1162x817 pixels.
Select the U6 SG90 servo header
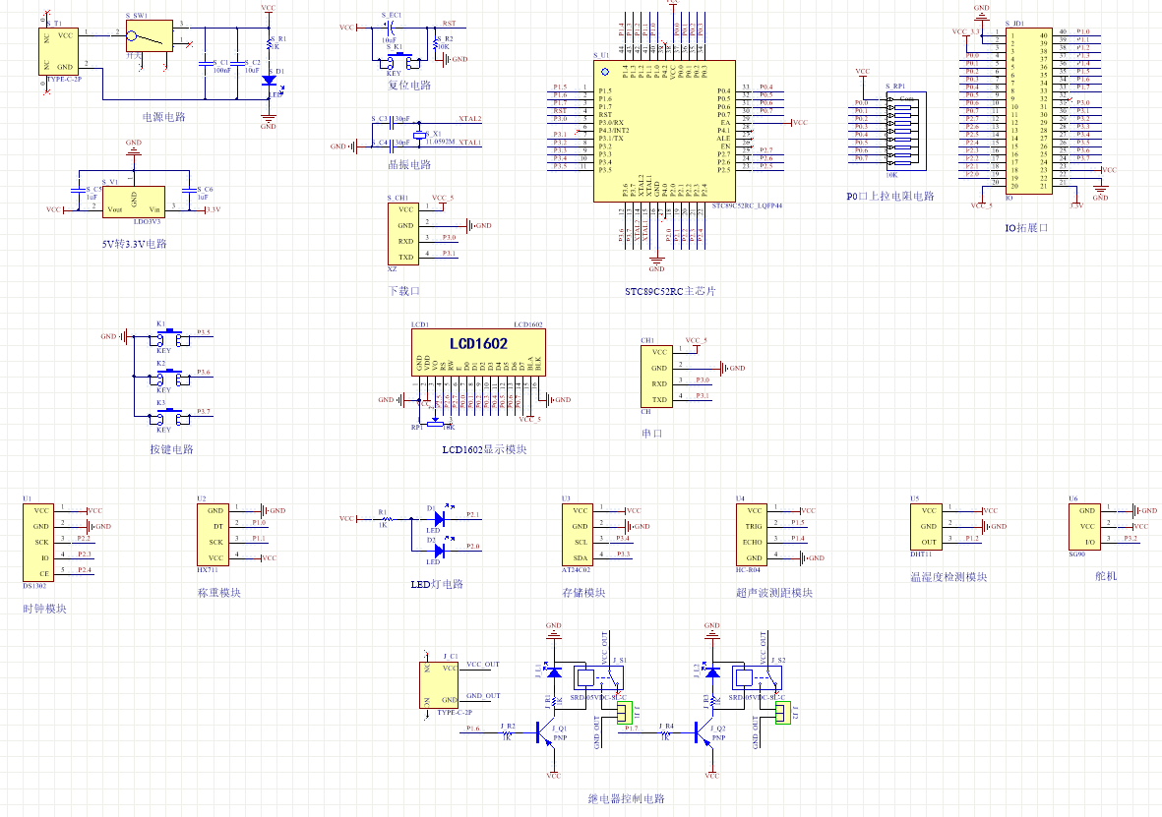click(1084, 527)
